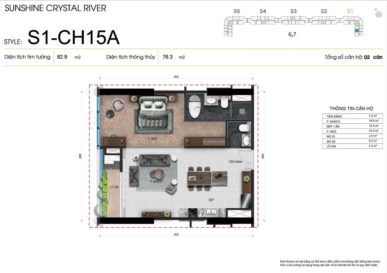
Task: Click the THÔNG TIN CĂN HỘ heading
Action: point(351,109)
